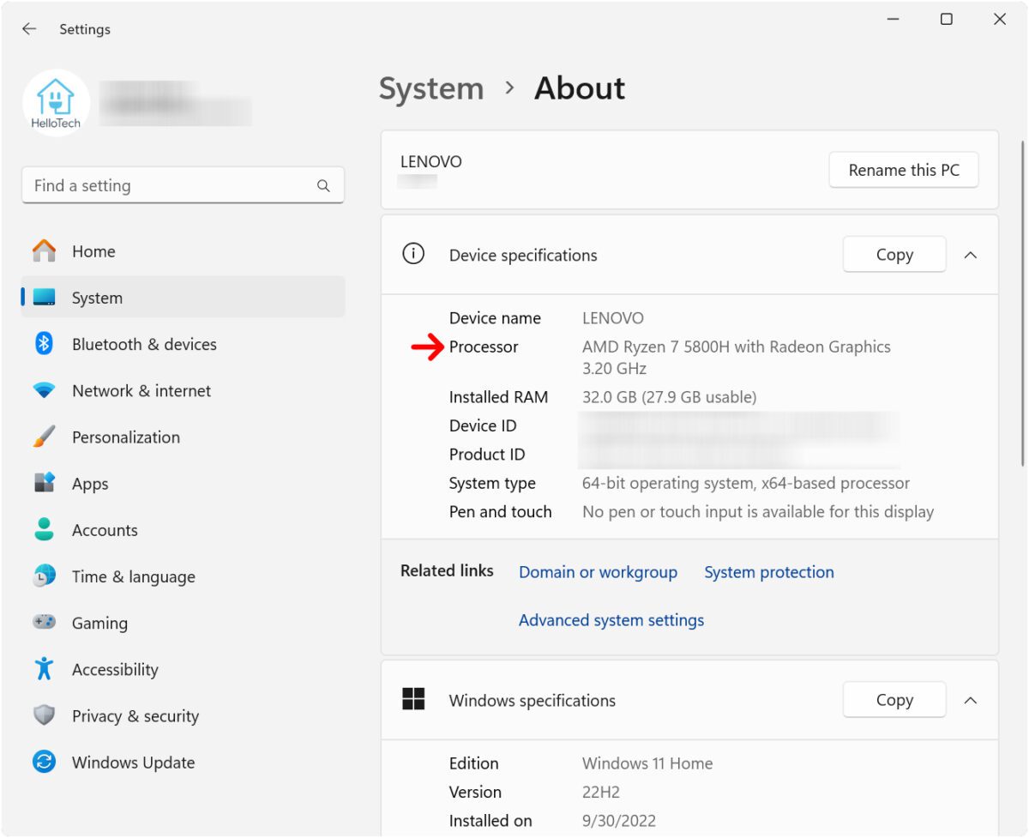Click the search magnifier icon
This screenshot has width=1029, height=838.
click(x=323, y=185)
